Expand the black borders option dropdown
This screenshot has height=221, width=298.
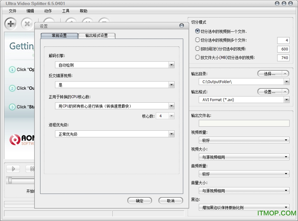286,207
